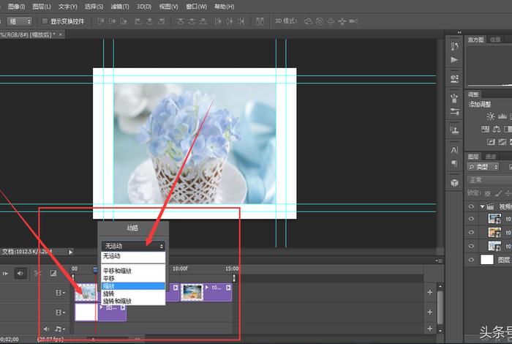Viewport: 512px width, 344px height.
Task: Click the auto-align layers icon
Action: pyautogui.click(x=260, y=21)
